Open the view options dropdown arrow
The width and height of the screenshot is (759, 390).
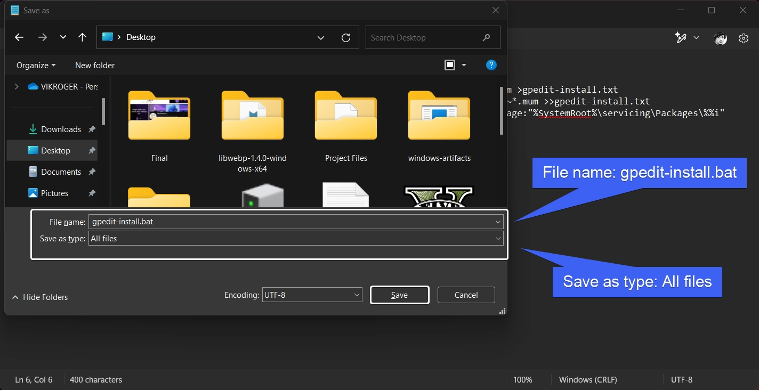[x=464, y=65]
